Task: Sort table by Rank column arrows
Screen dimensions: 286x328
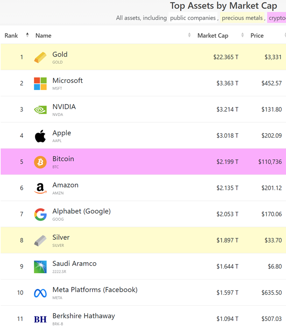Action: pos(27,35)
